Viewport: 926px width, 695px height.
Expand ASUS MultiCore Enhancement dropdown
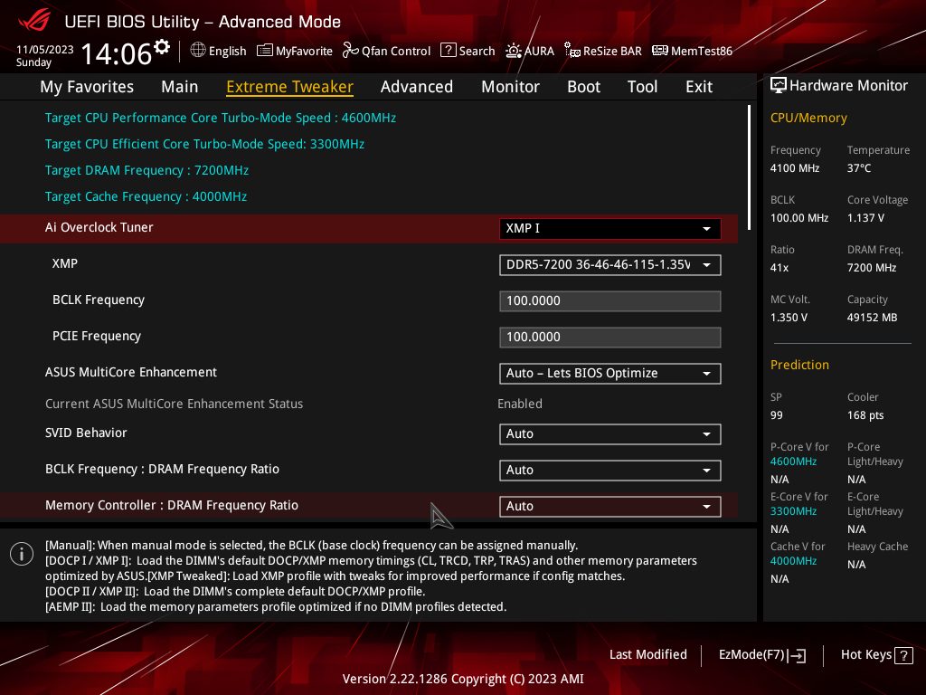609,374
